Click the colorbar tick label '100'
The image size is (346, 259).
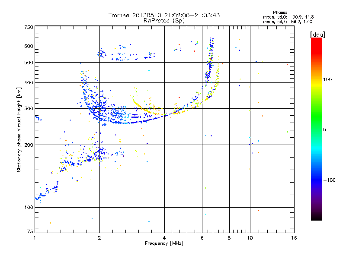[x=327, y=79]
